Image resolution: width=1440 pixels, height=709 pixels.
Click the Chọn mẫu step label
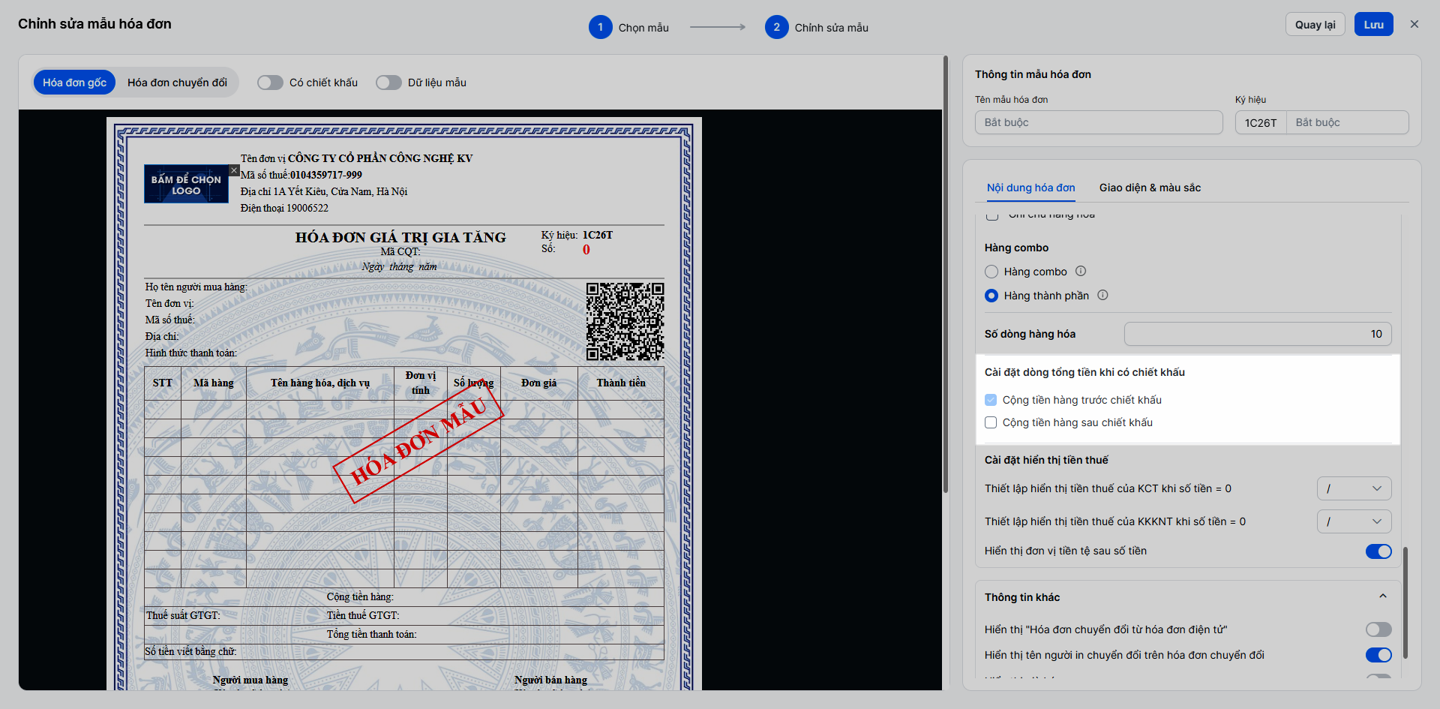point(643,28)
